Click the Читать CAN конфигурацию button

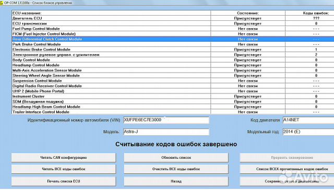tap(64, 158)
